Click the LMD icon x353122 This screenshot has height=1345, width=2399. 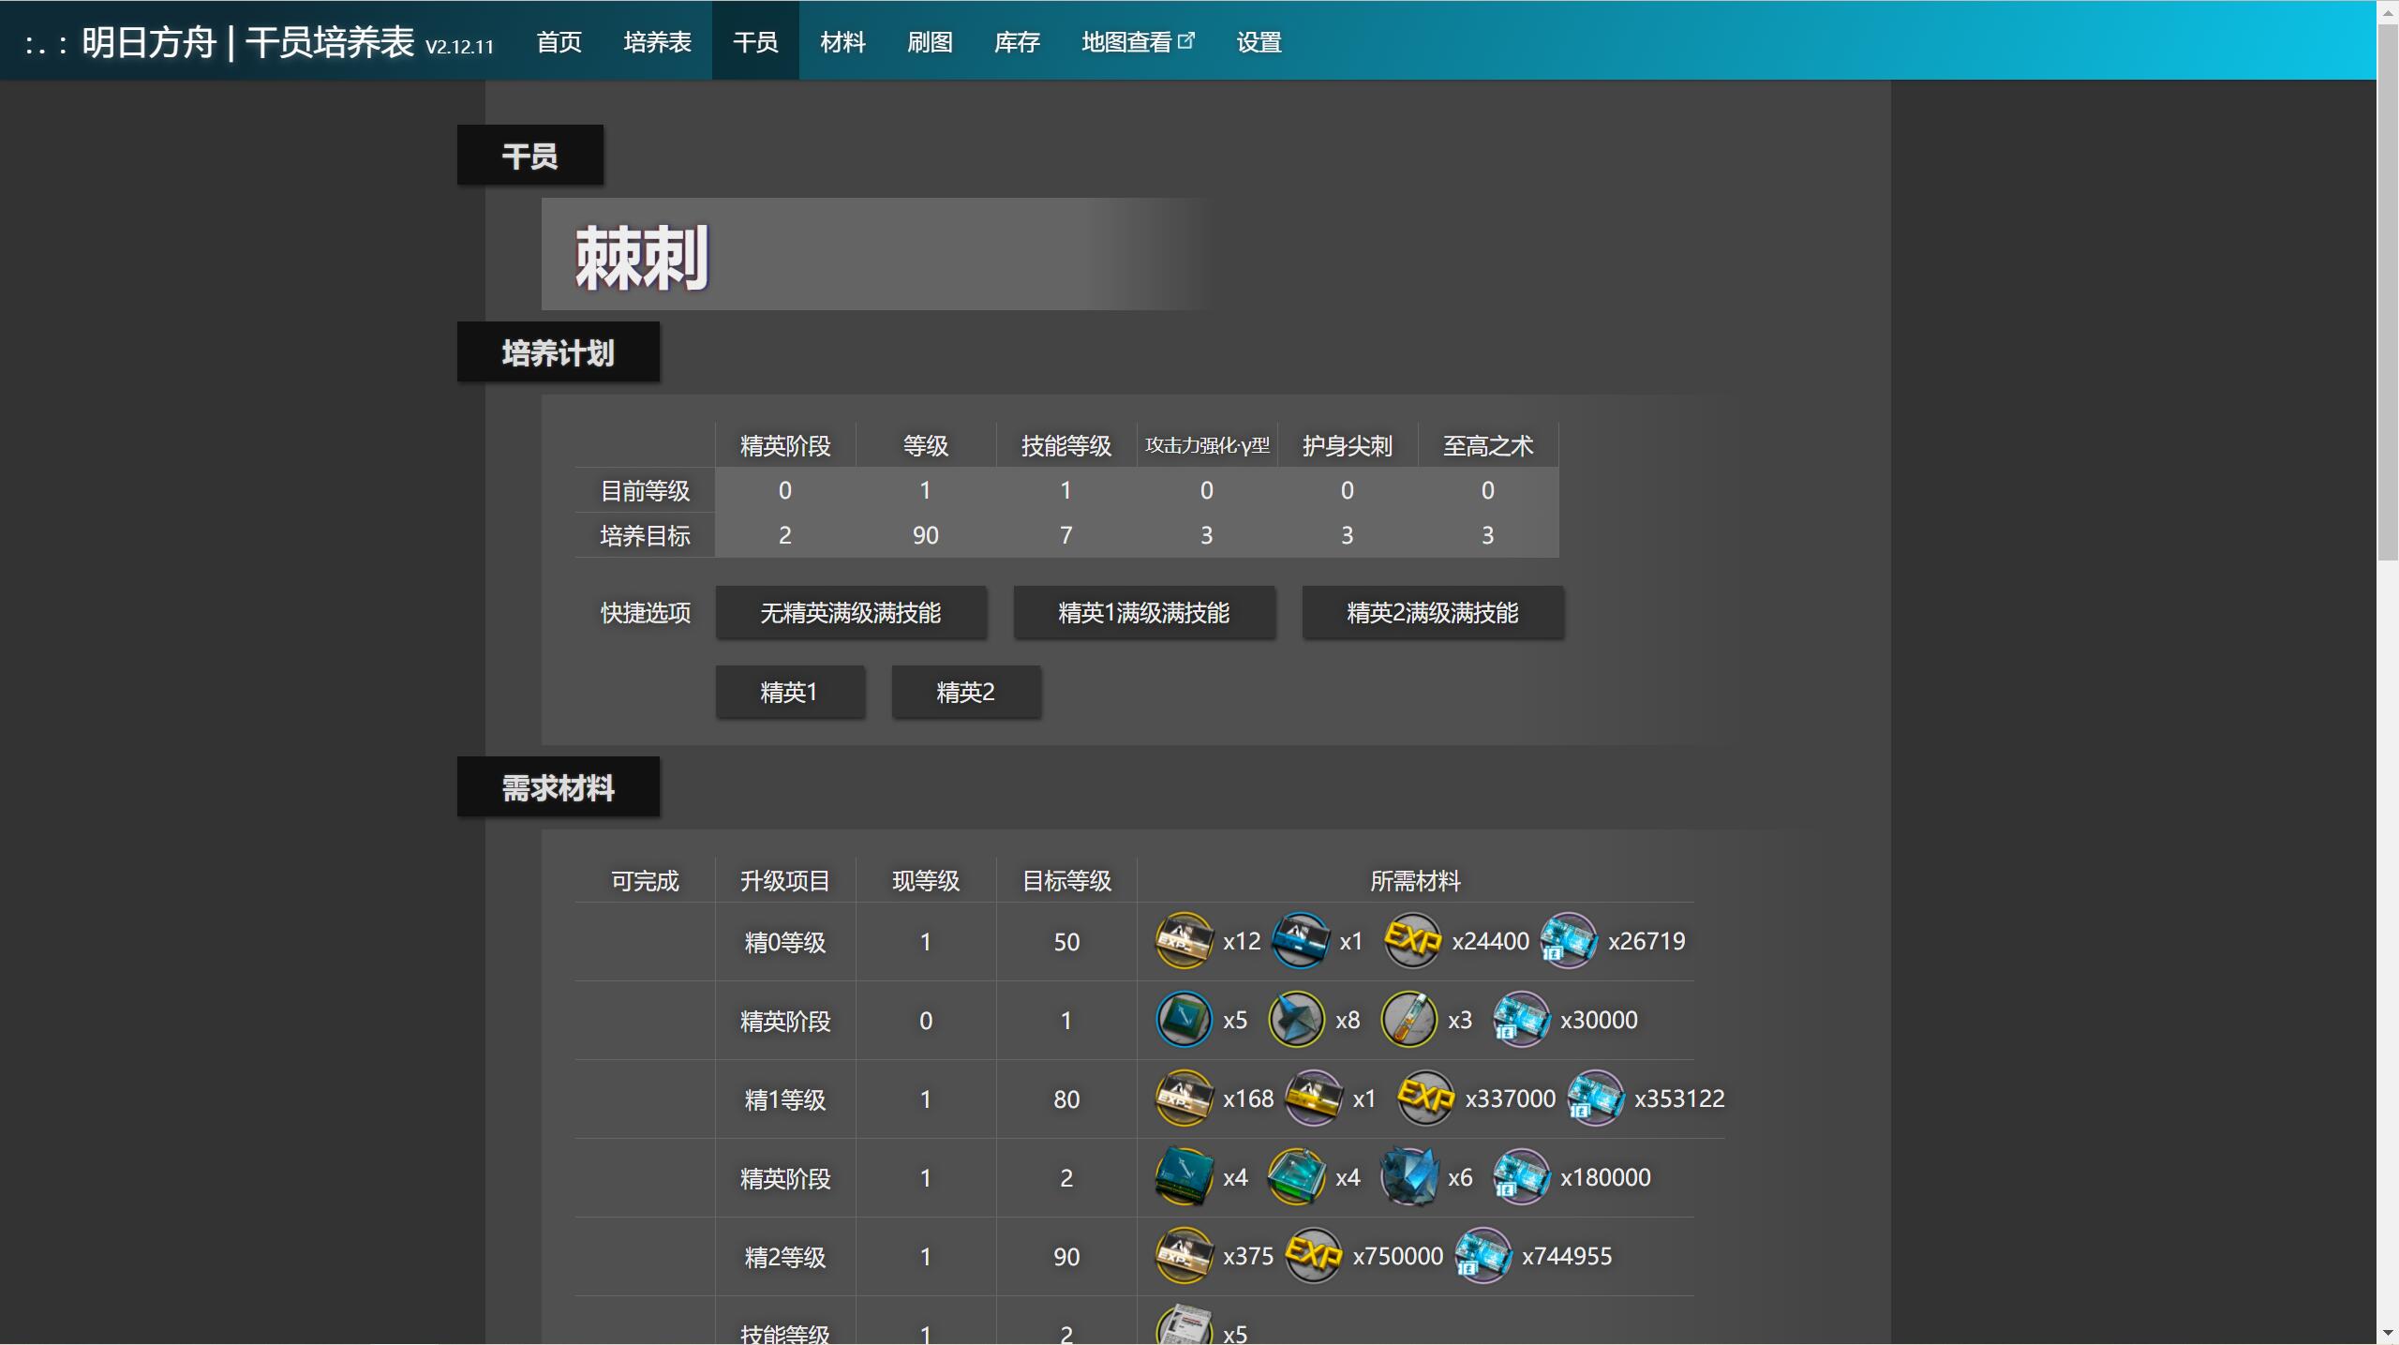pyautogui.click(x=1596, y=1098)
